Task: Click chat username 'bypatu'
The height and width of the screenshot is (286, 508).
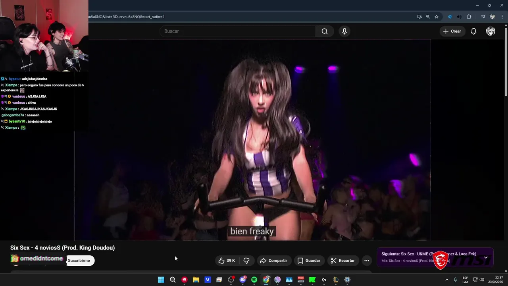Action: (14, 79)
